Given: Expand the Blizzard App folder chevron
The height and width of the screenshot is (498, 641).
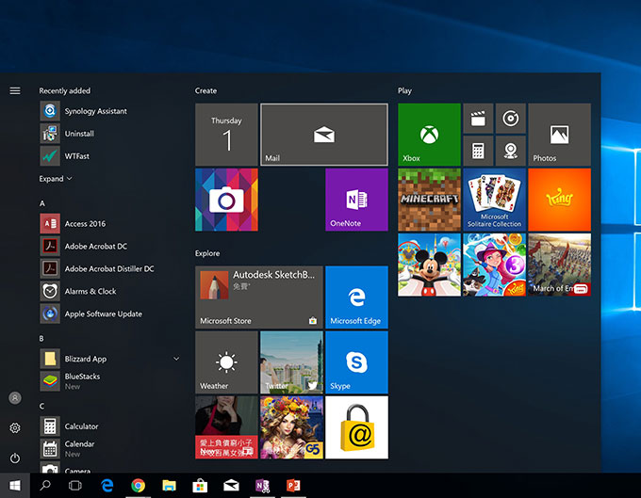Looking at the screenshot, I should tap(176, 359).
